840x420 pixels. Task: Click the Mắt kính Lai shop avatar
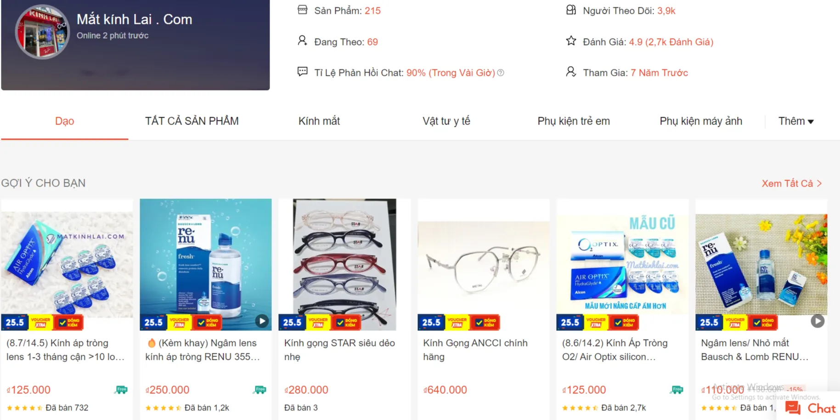pyautogui.click(x=42, y=32)
